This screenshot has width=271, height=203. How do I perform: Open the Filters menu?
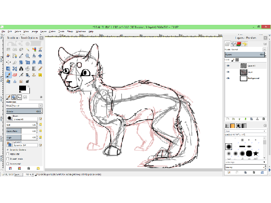(x=70, y=32)
